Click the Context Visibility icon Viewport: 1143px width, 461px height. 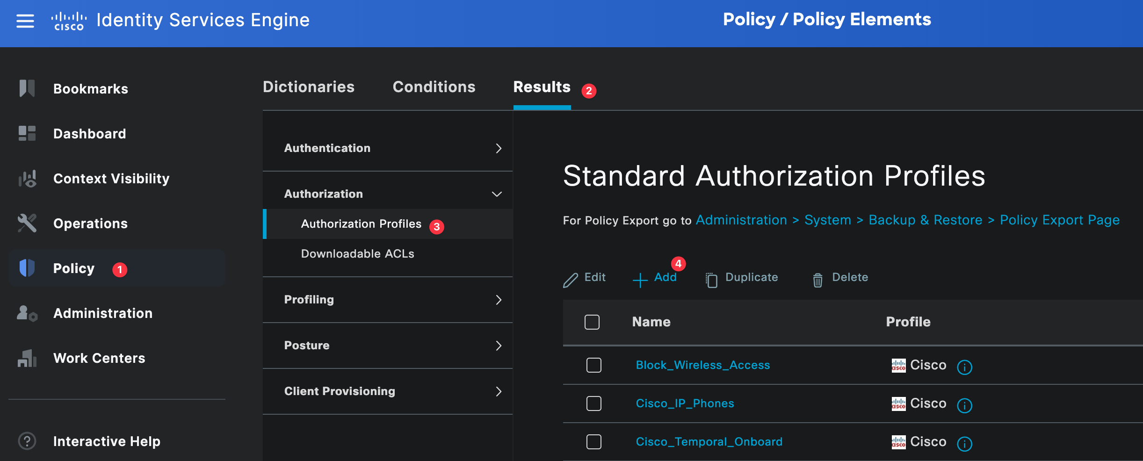click(27, 179)
